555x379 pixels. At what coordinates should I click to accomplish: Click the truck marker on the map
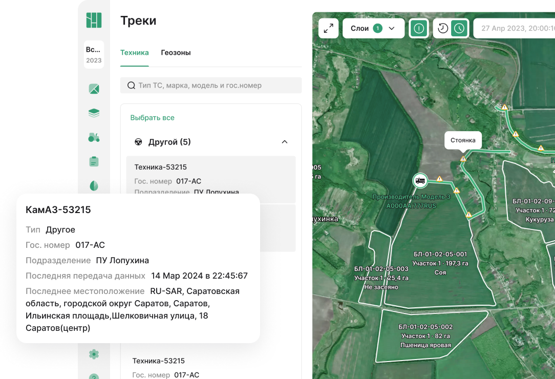coord(420,180)
